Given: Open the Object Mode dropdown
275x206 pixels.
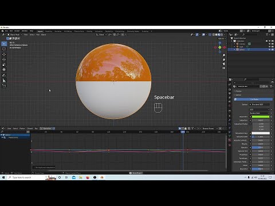Looking at the screenshot, I should click(x=14, y=34).
